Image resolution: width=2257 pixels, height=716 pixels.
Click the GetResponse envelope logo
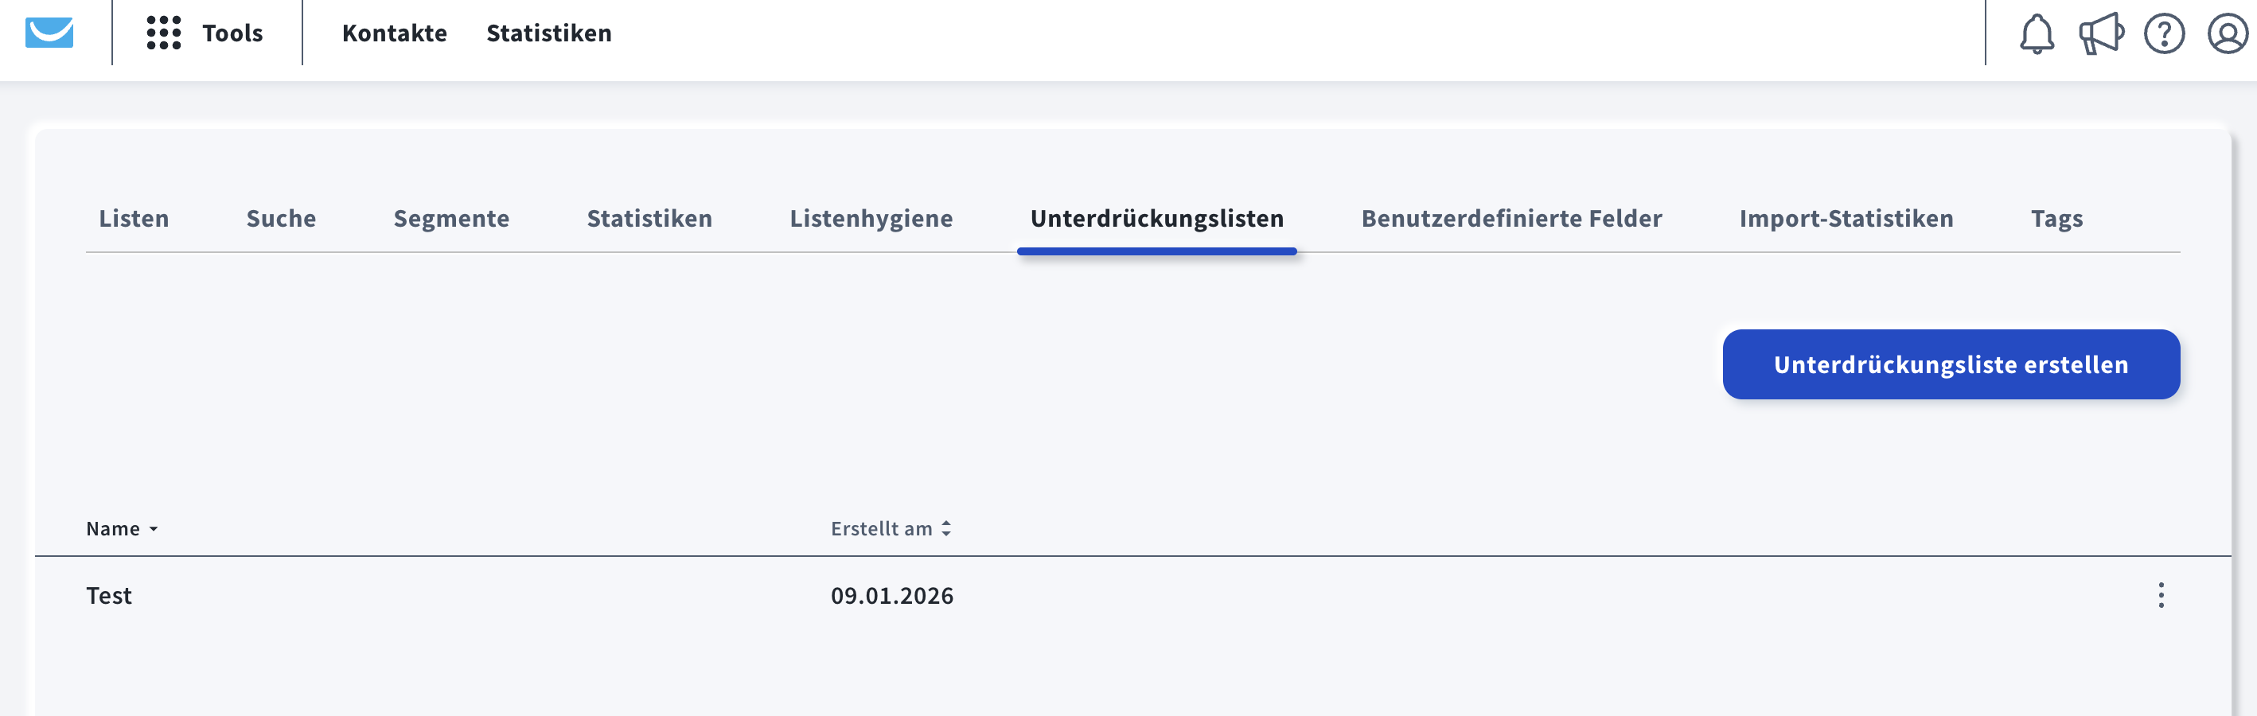pos(49,33)
